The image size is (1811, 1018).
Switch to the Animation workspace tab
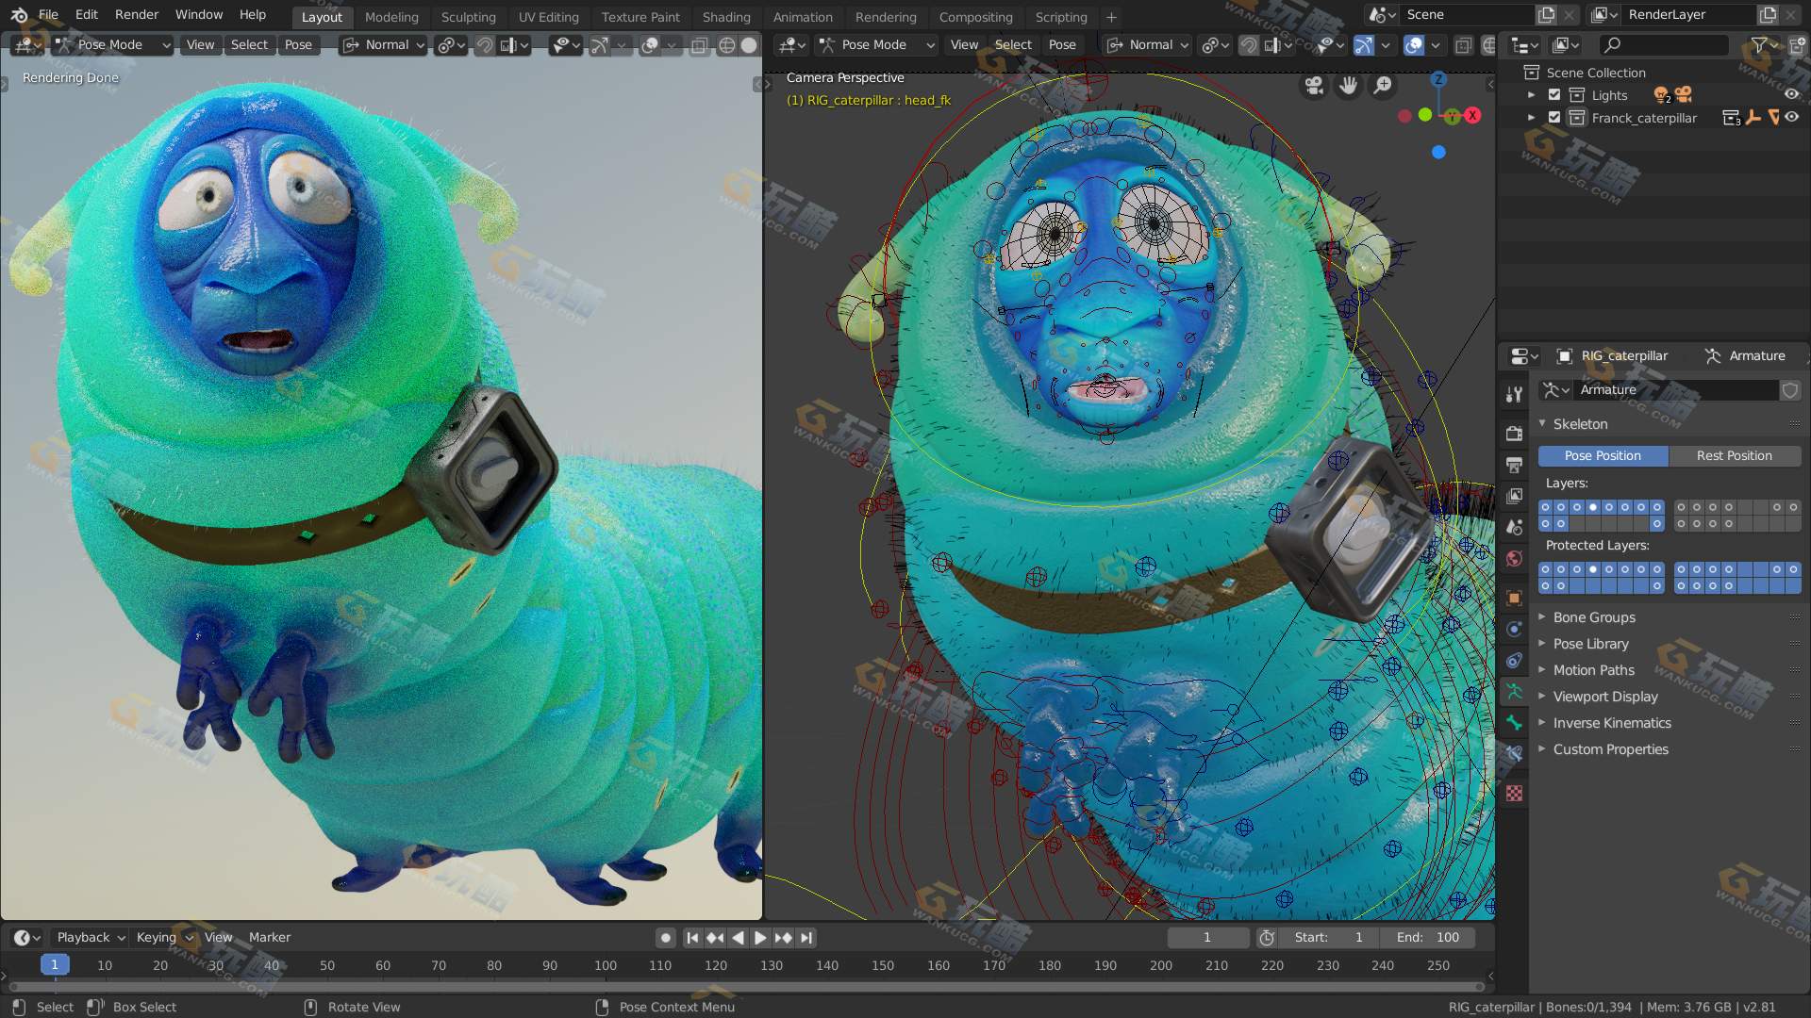pos(803,17)
